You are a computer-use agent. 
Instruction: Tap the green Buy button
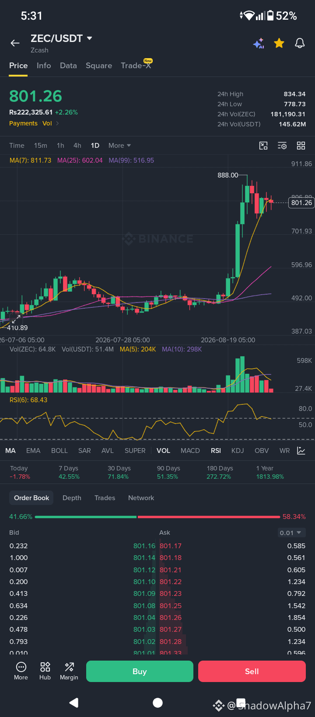point(140,672)
